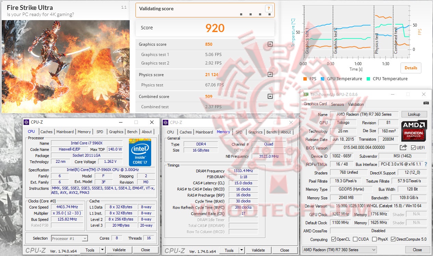Collapse the Graphics score section
The image size is (433, 256).
click(270, 44)
